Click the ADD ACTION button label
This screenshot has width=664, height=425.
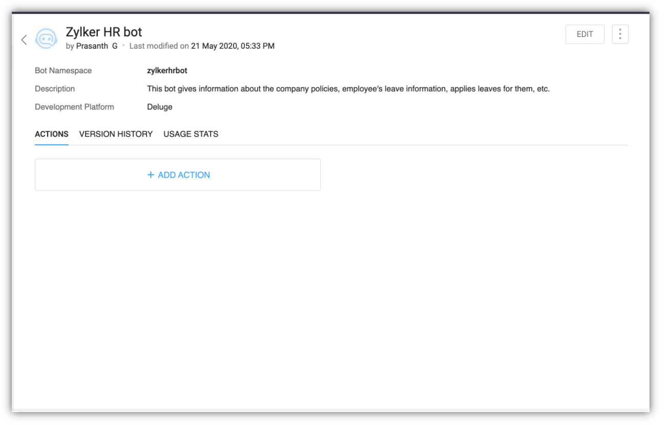click(x=184, y=175)
